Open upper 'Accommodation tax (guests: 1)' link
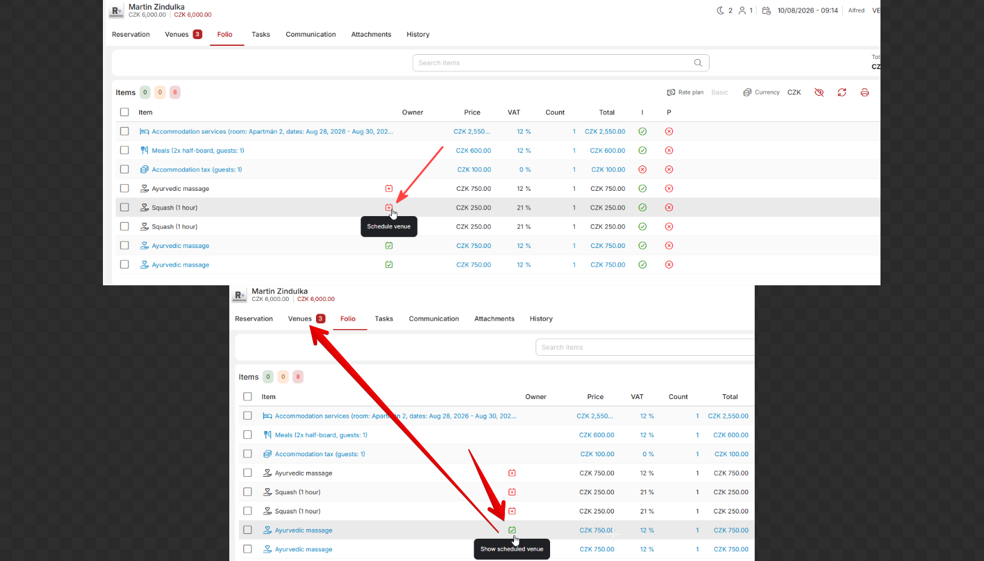The width and height of the screenshot is (984, 561). coord(197,170)
